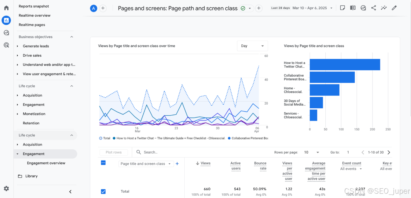Select Engagement overview in sidebar
Screen dimensions: 411x198
pyautogui.click(x=46, y=163)
